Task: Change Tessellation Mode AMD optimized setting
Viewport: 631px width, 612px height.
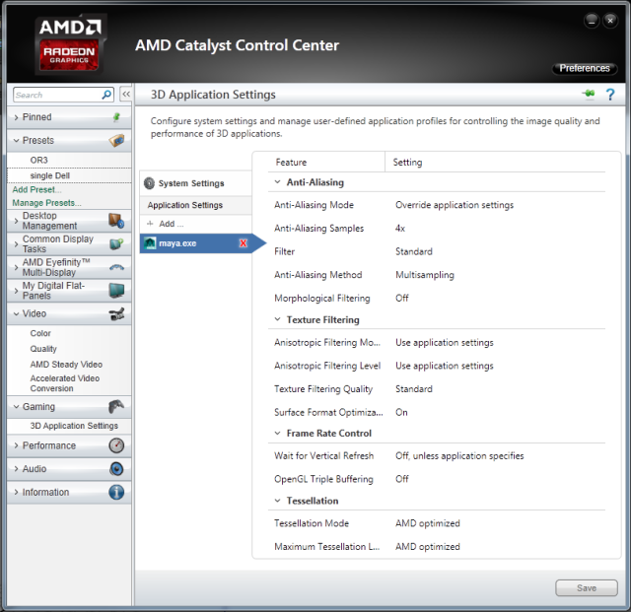Action: (x=427, y=523)
